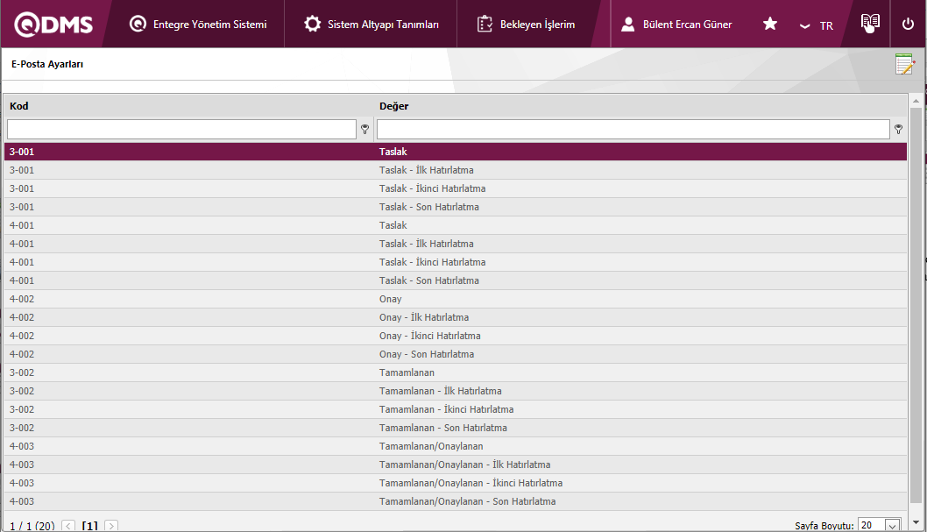Screen dimensions: 927x532
Task: Select row Tamamlanan/Onaylanan - Son Hatırlatma
Action: point(456,501)
